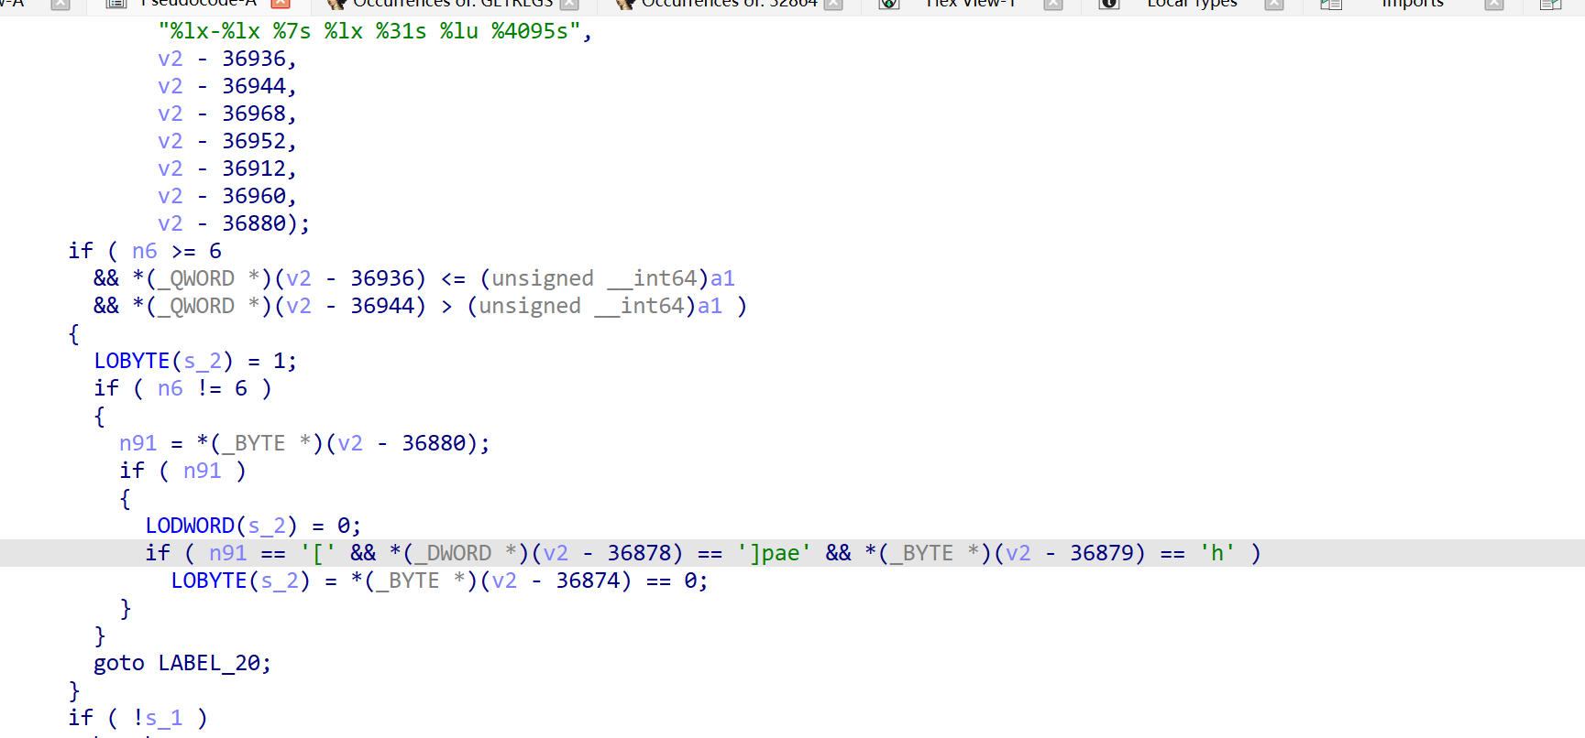The width and height of the screenshot is (1585, 738).
Task: Select n91 in the "if ( n91 )" line
Action: click(203, 471)
